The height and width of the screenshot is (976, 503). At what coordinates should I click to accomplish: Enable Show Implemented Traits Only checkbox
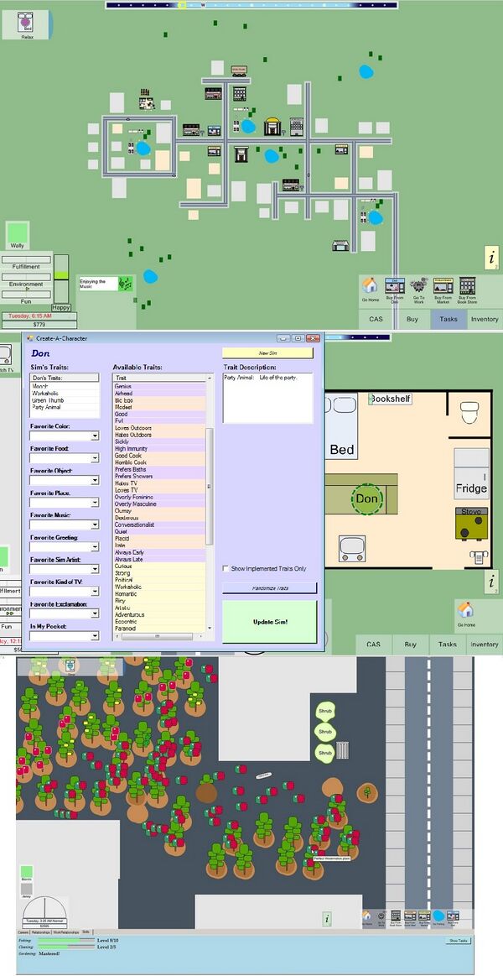[226, 568]
